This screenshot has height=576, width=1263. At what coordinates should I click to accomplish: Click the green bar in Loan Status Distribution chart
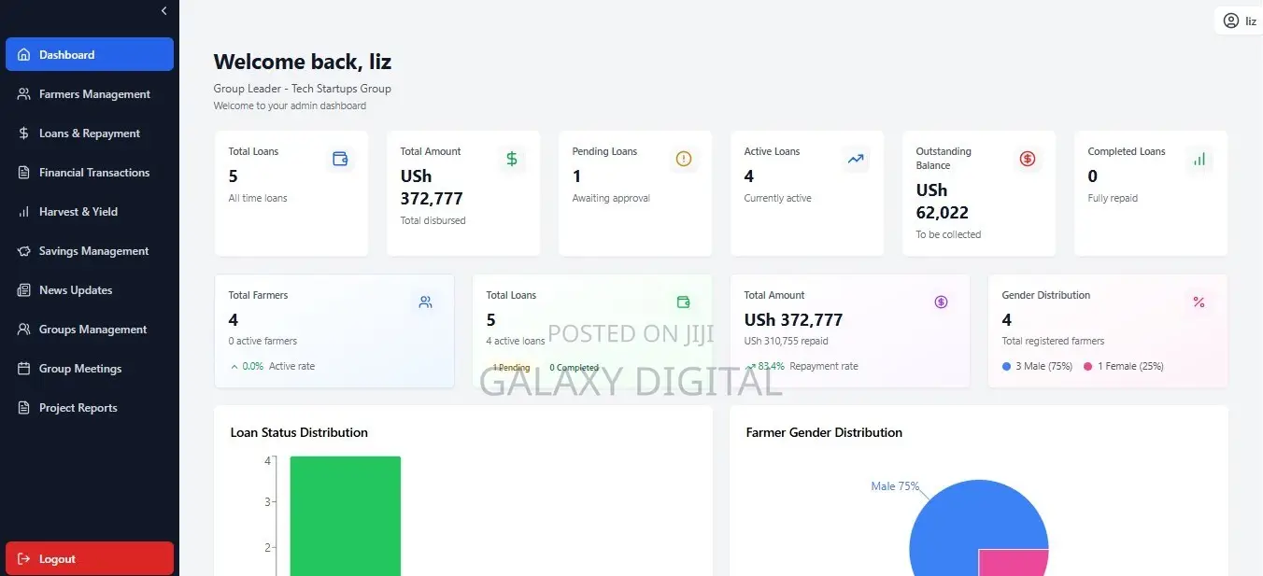(x=346, y=515)
